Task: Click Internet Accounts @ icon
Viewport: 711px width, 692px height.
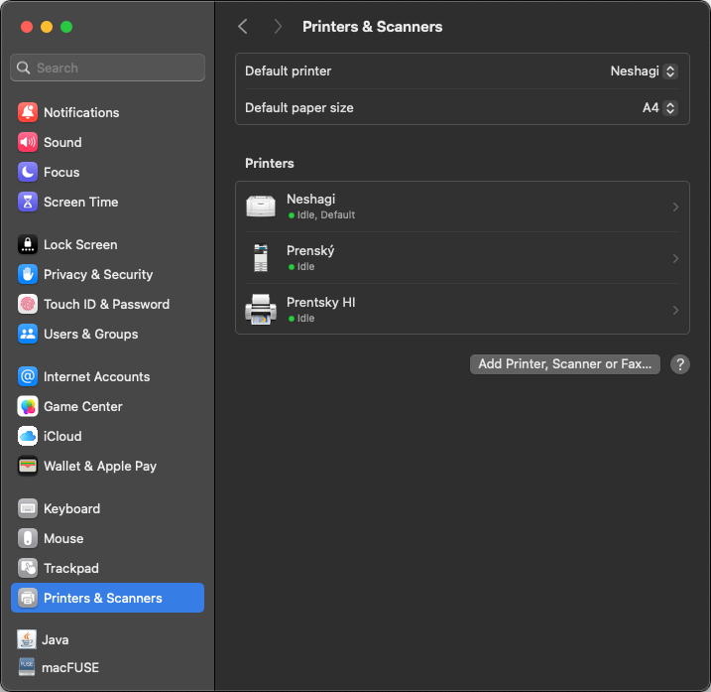Action: pyautogui.click(x=28, y=377)
